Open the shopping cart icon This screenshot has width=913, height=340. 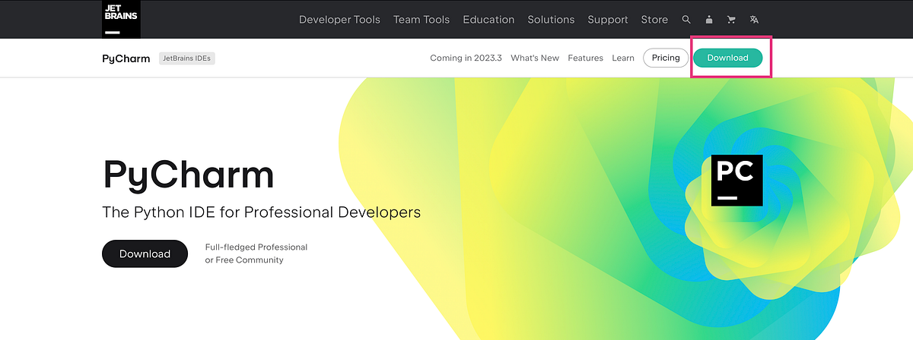732,20
